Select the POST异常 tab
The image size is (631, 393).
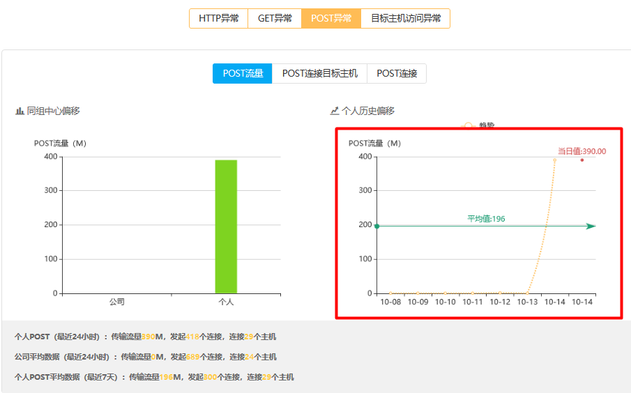click(330, 19)
